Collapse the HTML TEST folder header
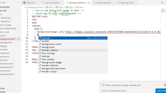 point(11,11)
